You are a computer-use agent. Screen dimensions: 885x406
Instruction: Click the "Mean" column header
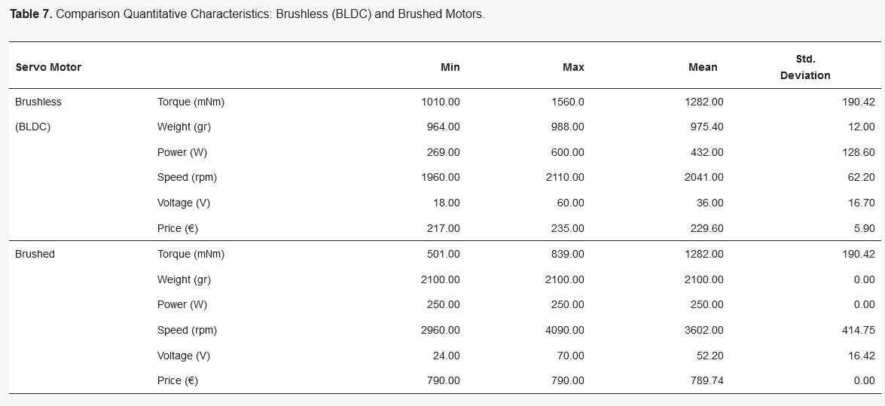(x=703, y=67)
